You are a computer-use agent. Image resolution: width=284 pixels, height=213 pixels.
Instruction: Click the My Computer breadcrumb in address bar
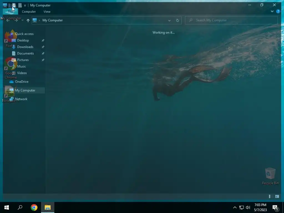coord(52,20)
